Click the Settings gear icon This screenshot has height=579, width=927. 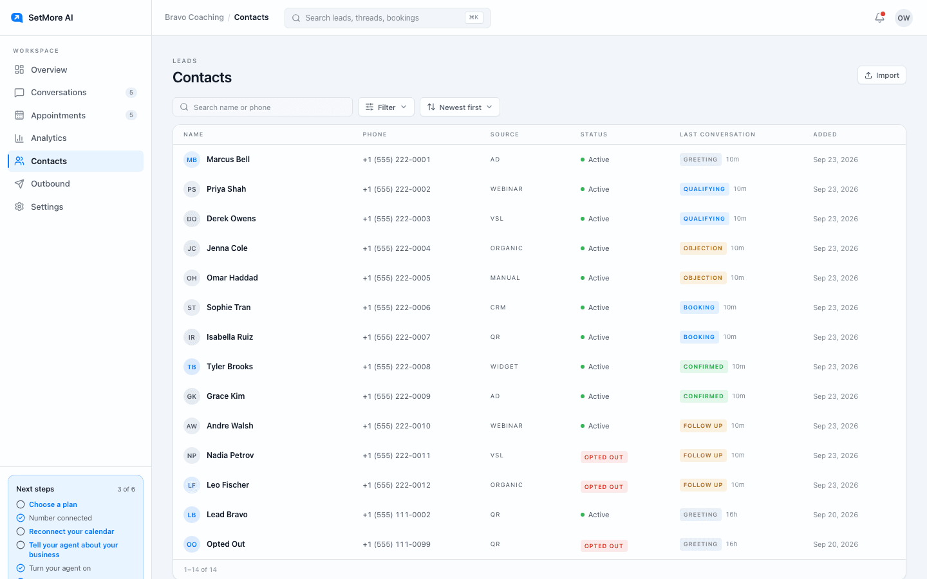pyautogui.click(x=19, y=207)
